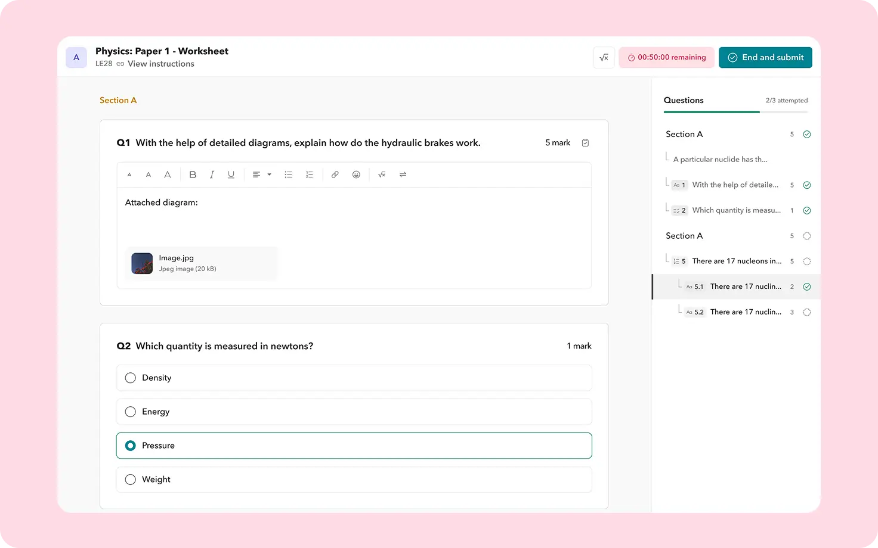Image resolution: width=878 pixels, height=548 pixels.
Task: Select the Pressure option
Action: 354,446
